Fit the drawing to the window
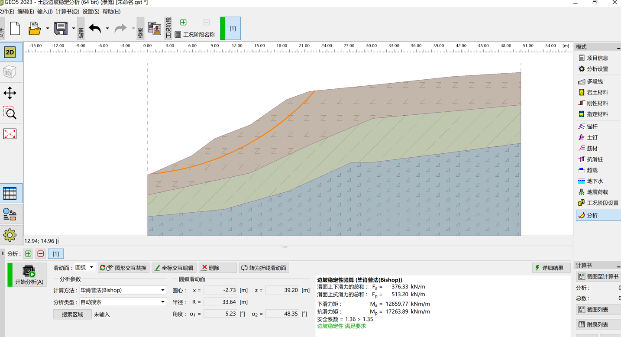The width and height of the screenshot is (621, 337). [10, 133]
